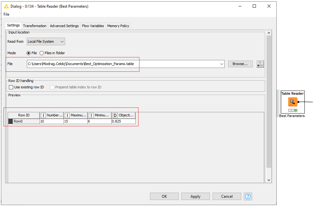This screenshot has width=314, height=207.
Task: Click the Browse... button
Action: (x=240, y=64)
